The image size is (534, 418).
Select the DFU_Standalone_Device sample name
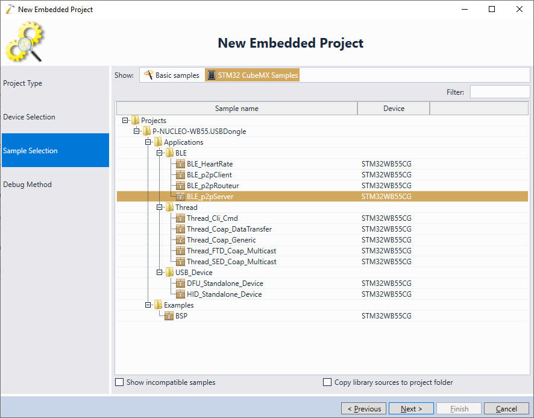225,283
